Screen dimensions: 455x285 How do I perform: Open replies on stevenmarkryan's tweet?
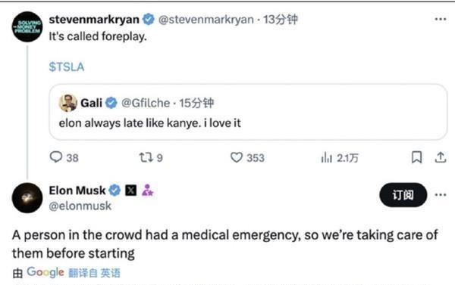(x=64, y=157)
